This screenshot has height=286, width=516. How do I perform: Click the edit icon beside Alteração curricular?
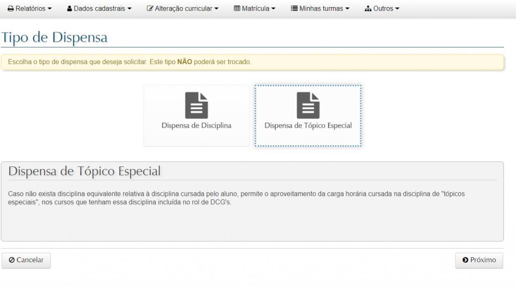(150, 9)
